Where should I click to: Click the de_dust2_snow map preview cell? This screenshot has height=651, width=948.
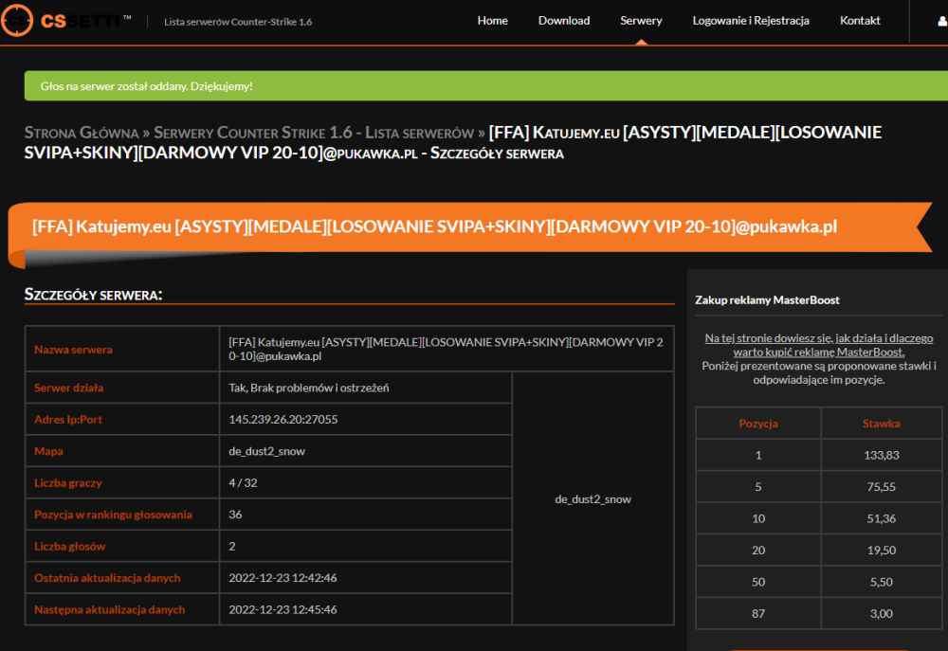(x=592, y=498)
